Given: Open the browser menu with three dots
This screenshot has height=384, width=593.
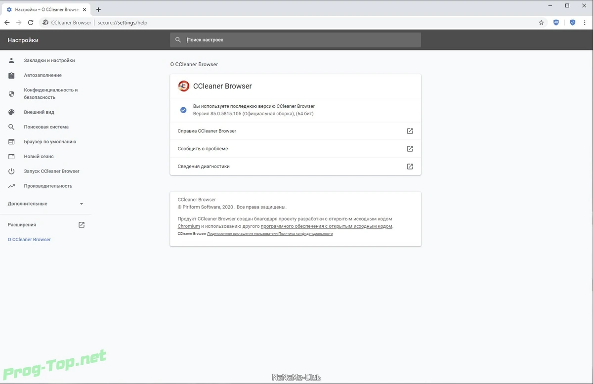Looking at the screenshot, I should point(585,23).
